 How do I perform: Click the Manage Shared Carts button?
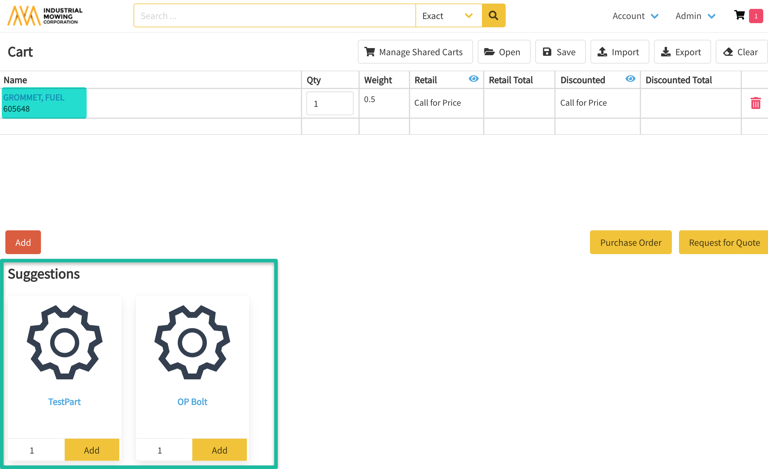coord(415,52)
